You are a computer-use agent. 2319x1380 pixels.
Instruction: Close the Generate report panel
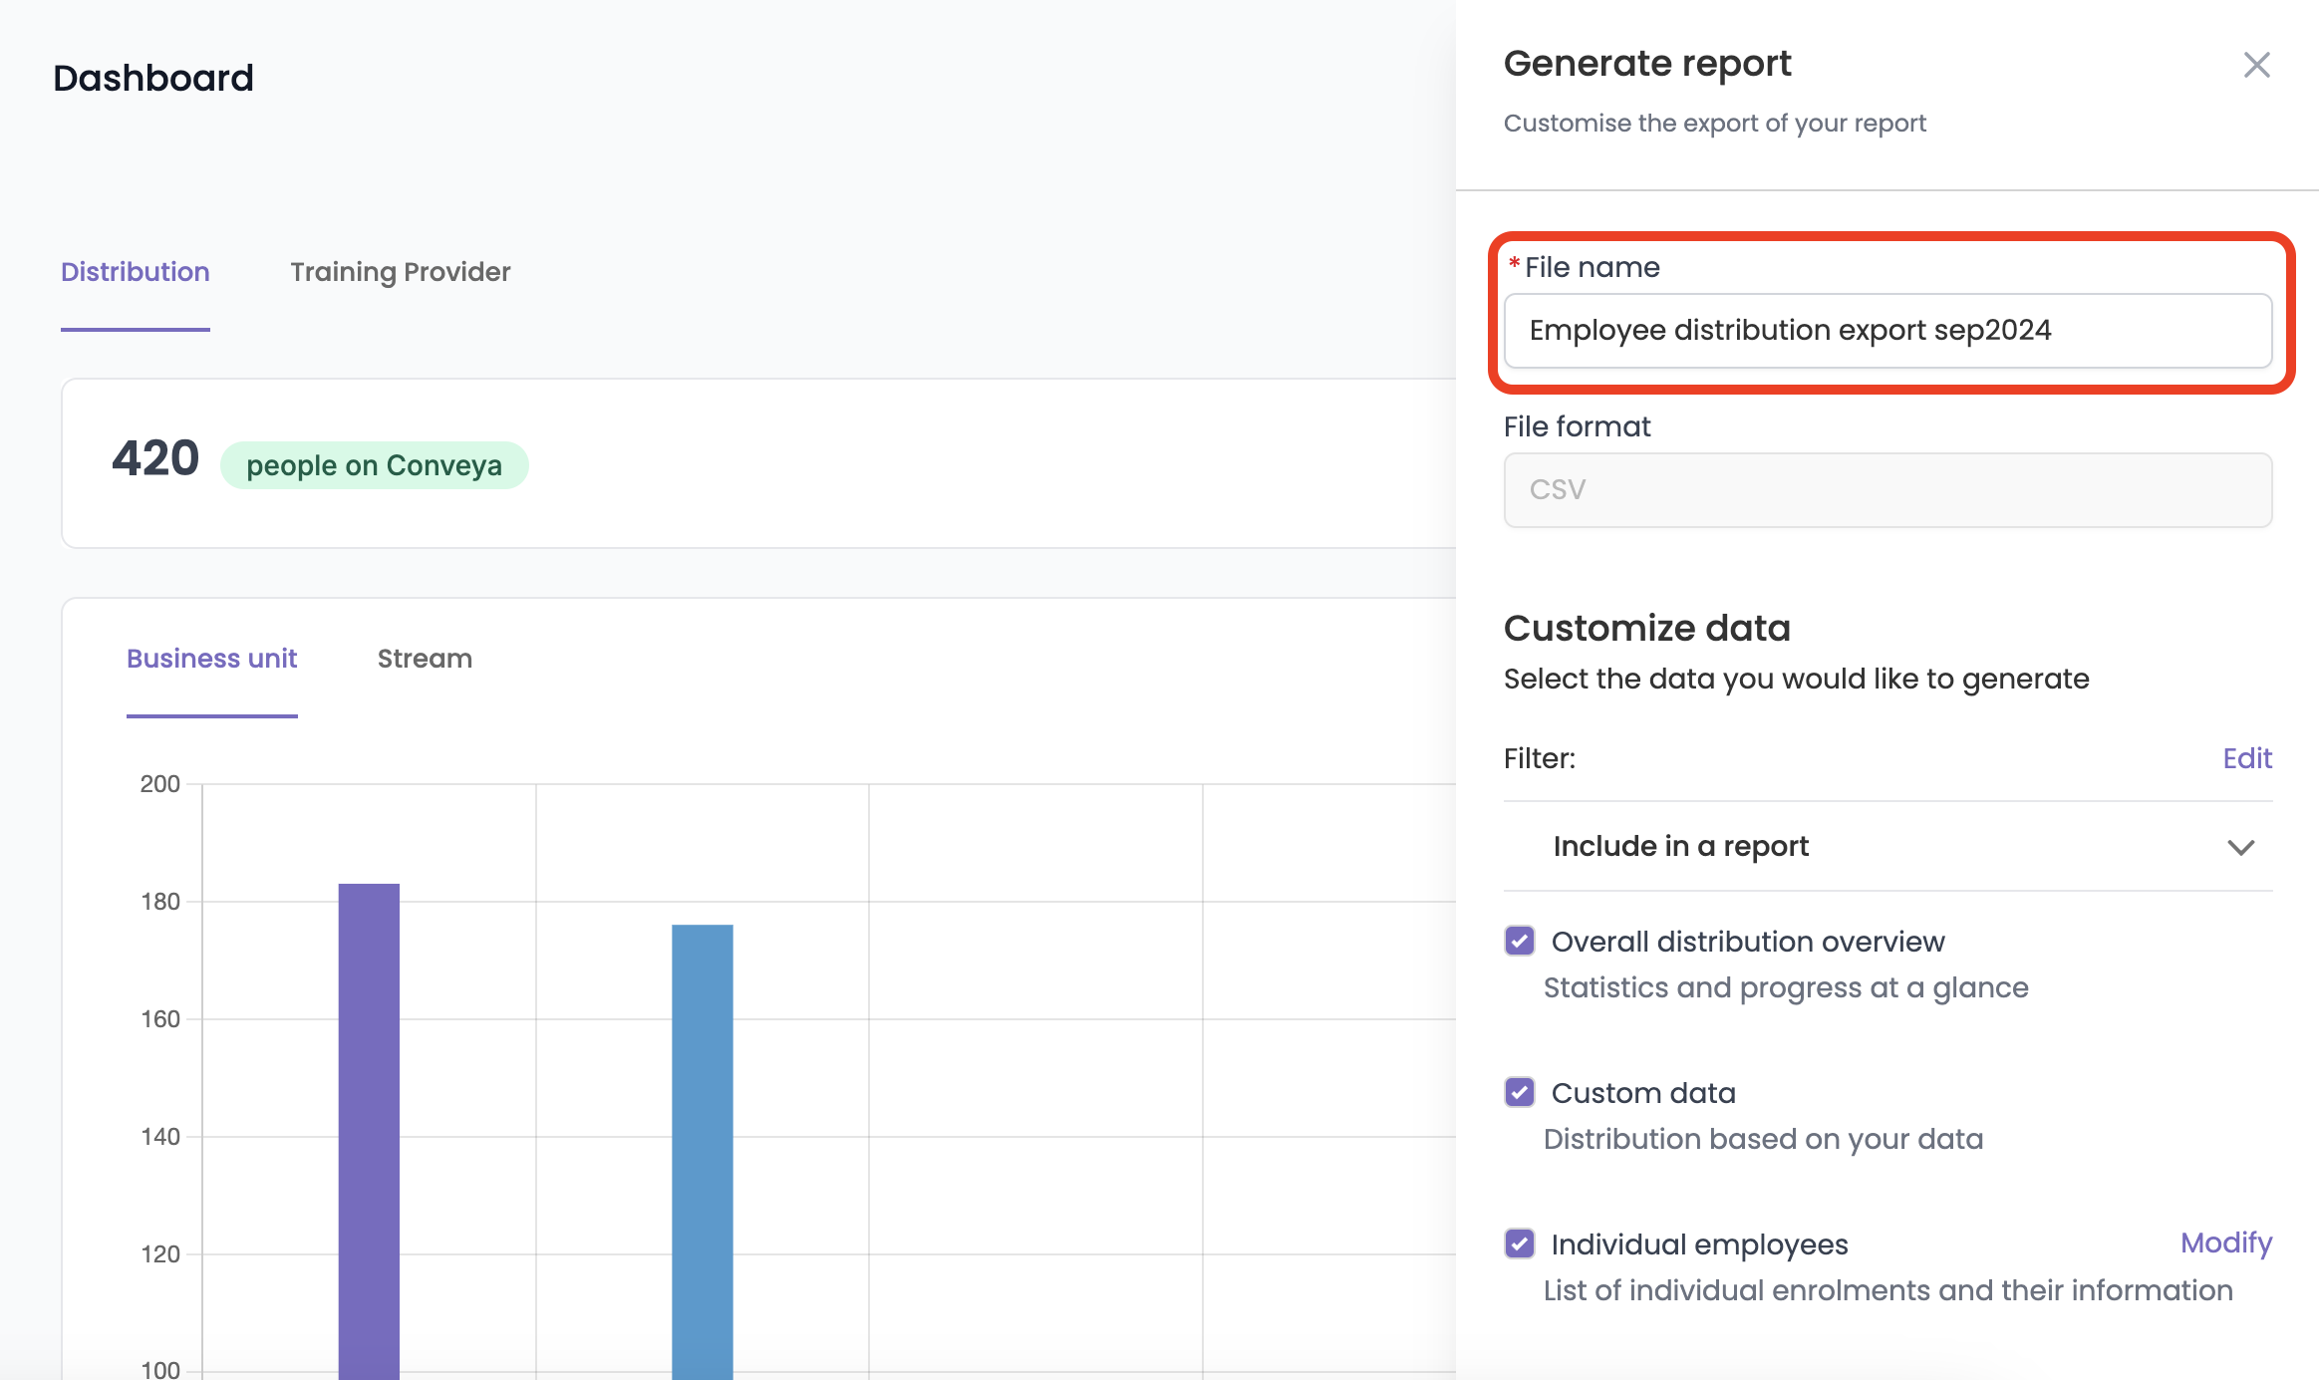pyautogui.click(x=2256, y=65)
